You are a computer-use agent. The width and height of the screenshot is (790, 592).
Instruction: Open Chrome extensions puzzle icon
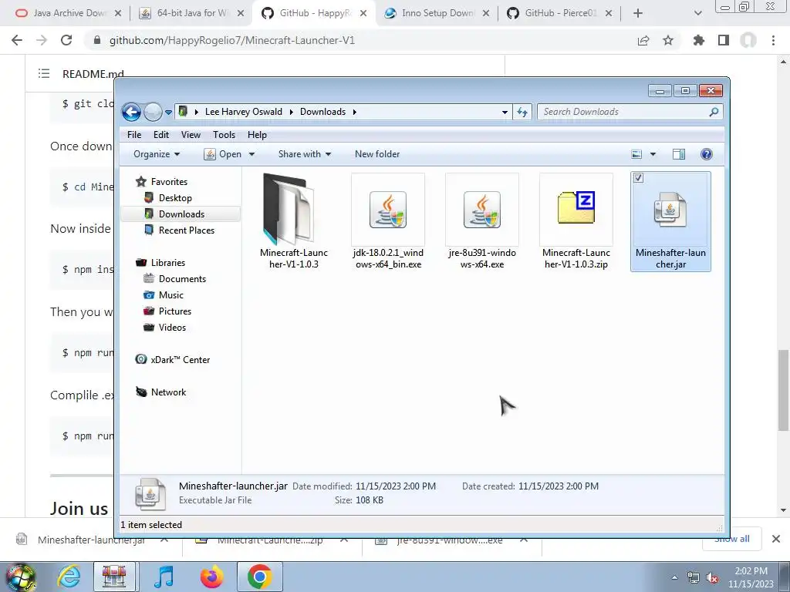click(x=698, y=40)
